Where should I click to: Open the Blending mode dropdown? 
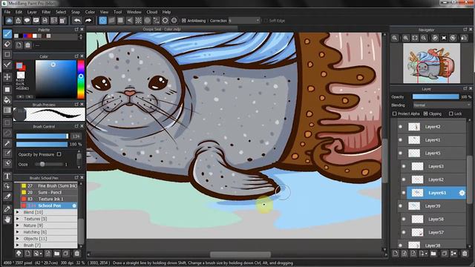click(x=442, y=105)
